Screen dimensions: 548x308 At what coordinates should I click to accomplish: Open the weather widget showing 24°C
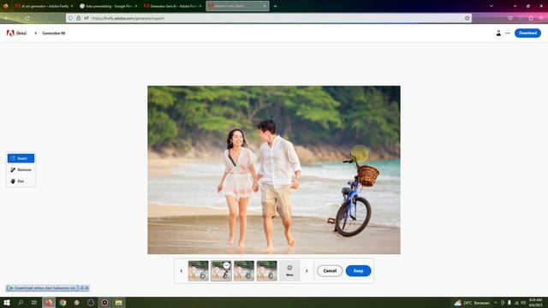(472, 303)
